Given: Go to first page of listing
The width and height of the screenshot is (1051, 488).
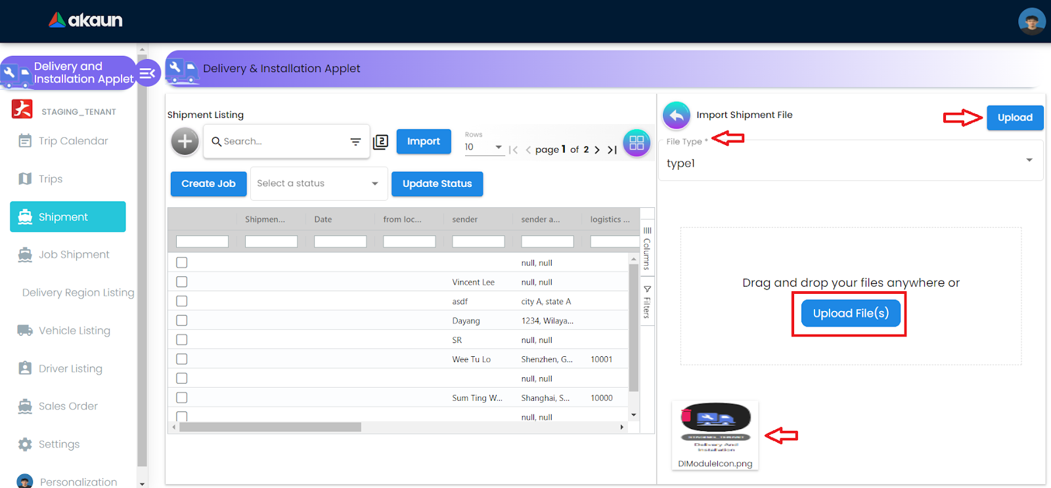Looking at the screenshot, I should pyautogui.click(x=514, y=150).
